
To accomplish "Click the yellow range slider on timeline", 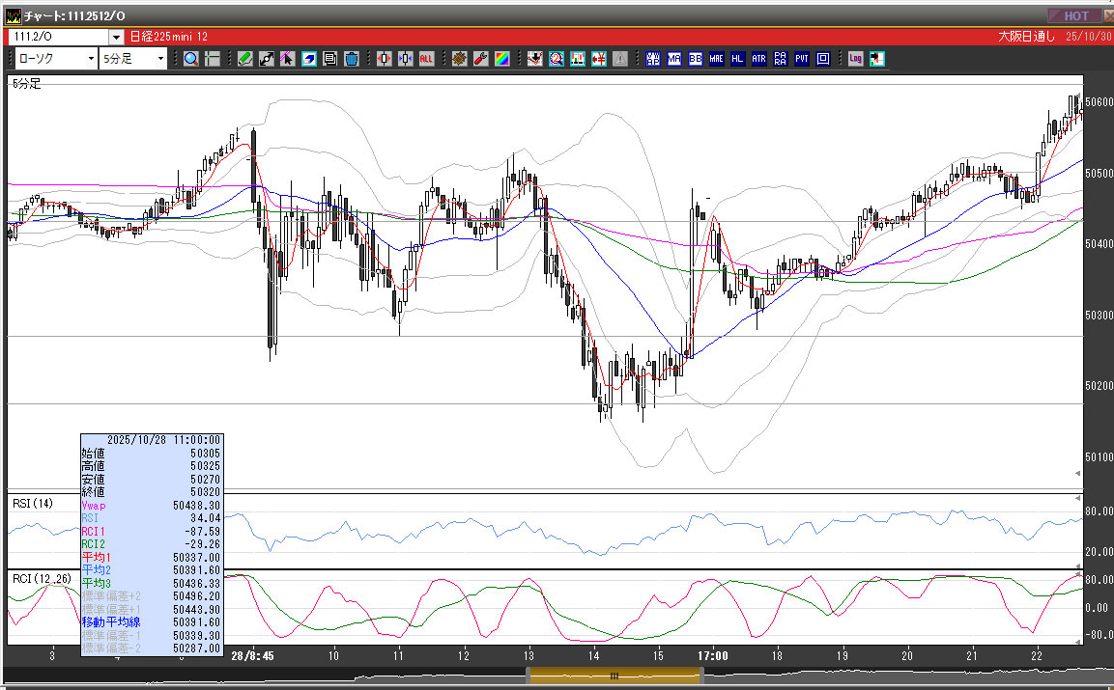I will (612, 676).
